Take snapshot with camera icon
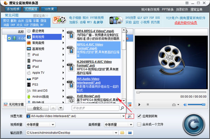 174,105
